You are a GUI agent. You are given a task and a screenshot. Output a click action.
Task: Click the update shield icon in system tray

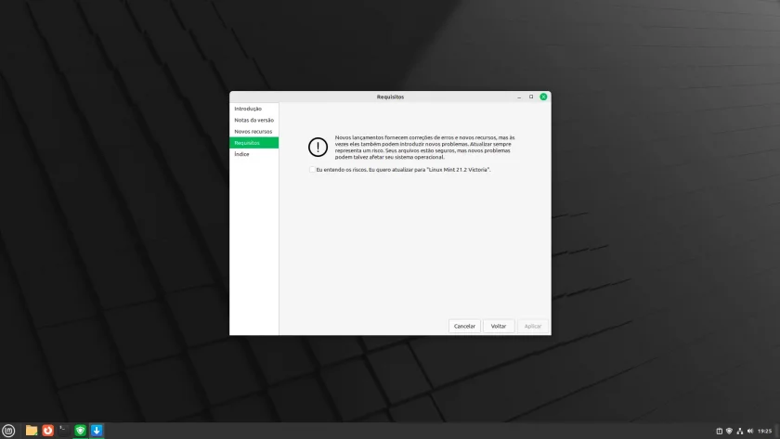729,431
